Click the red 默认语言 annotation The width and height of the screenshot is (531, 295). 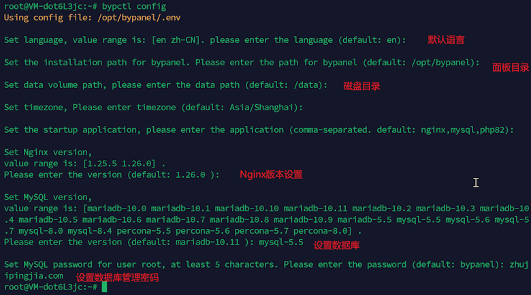[446, 40]
